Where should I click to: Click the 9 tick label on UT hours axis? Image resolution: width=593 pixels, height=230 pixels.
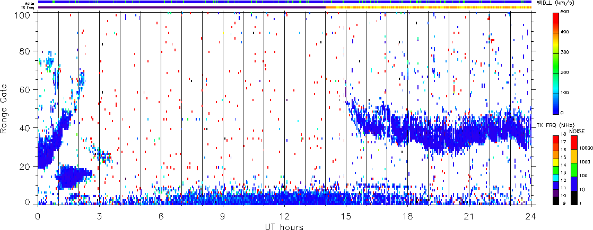coord(223,216)
